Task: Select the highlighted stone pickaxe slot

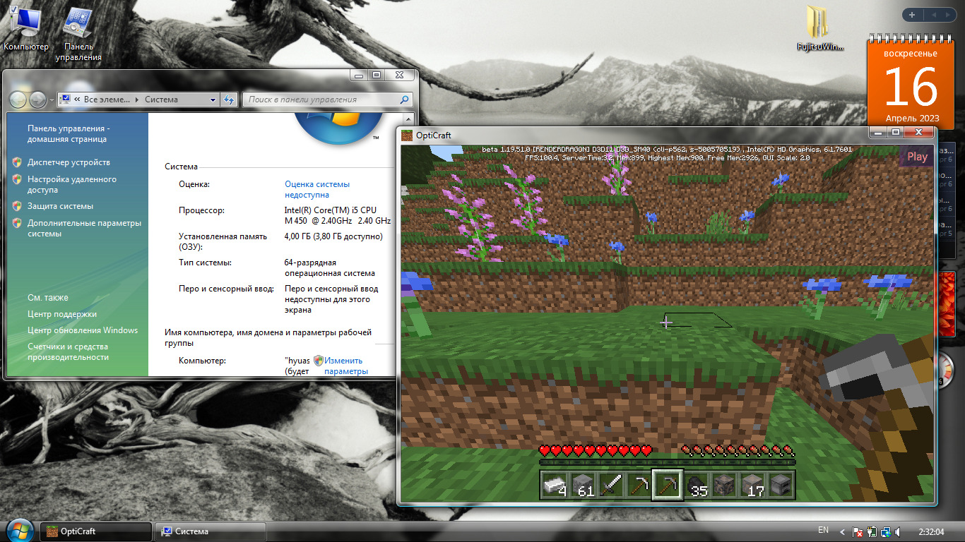Action: (668, 485)
